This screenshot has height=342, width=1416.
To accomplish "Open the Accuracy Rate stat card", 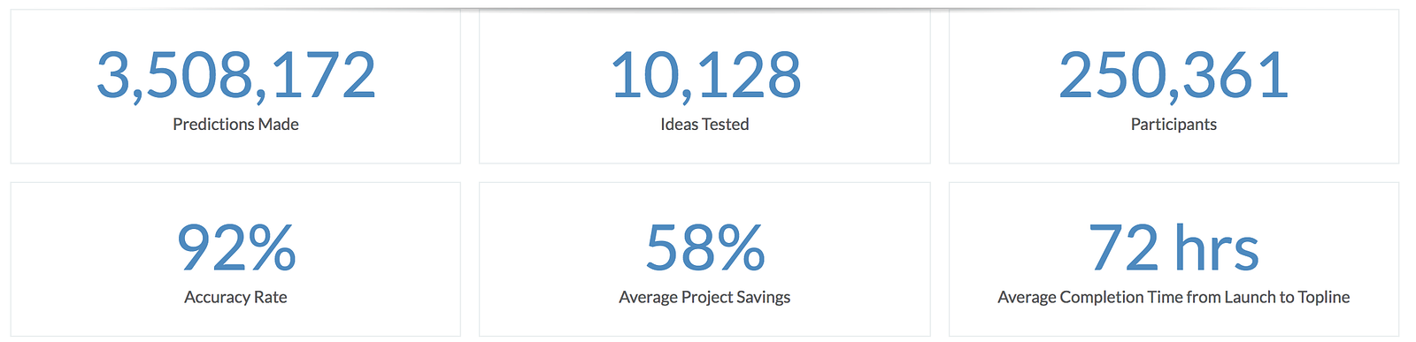I will click(235, 259).
